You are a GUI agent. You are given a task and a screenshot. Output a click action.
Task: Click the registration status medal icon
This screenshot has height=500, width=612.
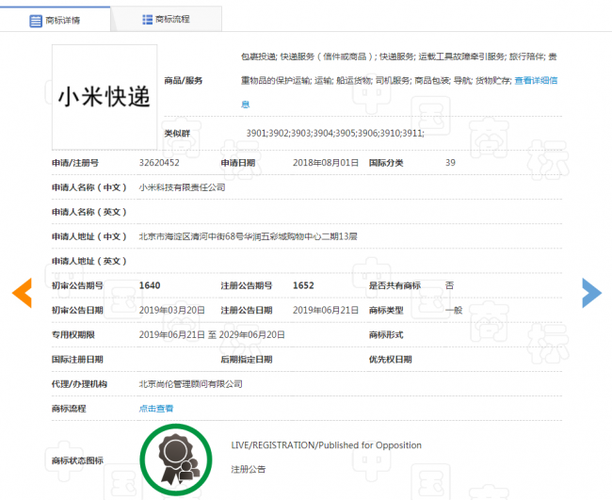[176, 460]
